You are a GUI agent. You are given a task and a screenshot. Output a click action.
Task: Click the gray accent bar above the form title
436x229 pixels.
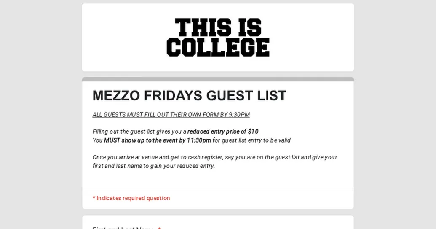[x=218, y=79]
